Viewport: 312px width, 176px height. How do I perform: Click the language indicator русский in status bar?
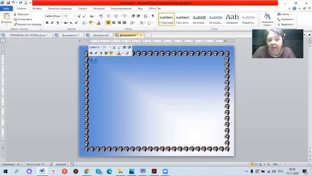(61, 164)
